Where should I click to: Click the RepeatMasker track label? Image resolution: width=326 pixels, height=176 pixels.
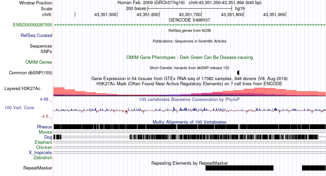(x=38, y=168)
